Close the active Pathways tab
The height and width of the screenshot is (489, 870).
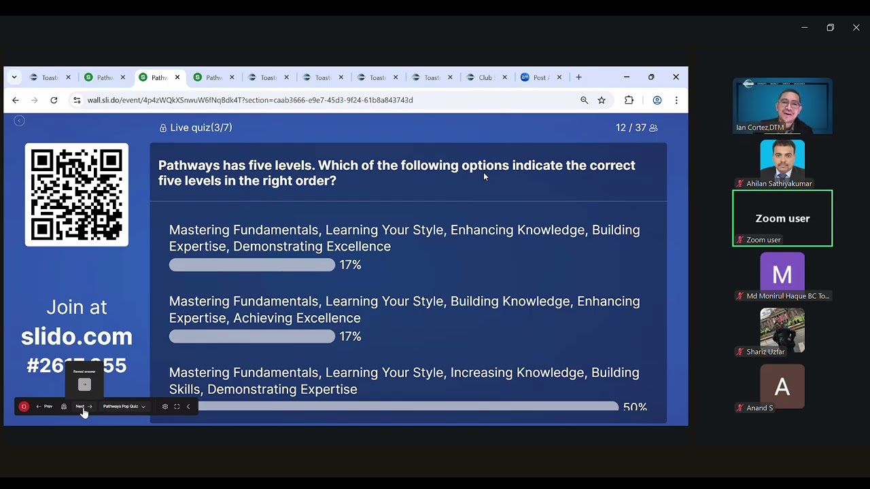click(177, 77)
